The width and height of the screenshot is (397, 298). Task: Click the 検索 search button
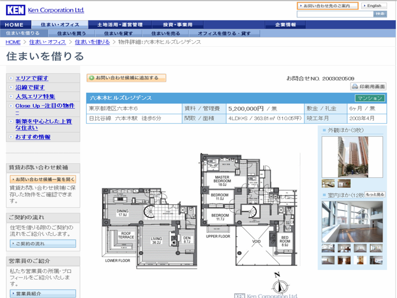380,14
